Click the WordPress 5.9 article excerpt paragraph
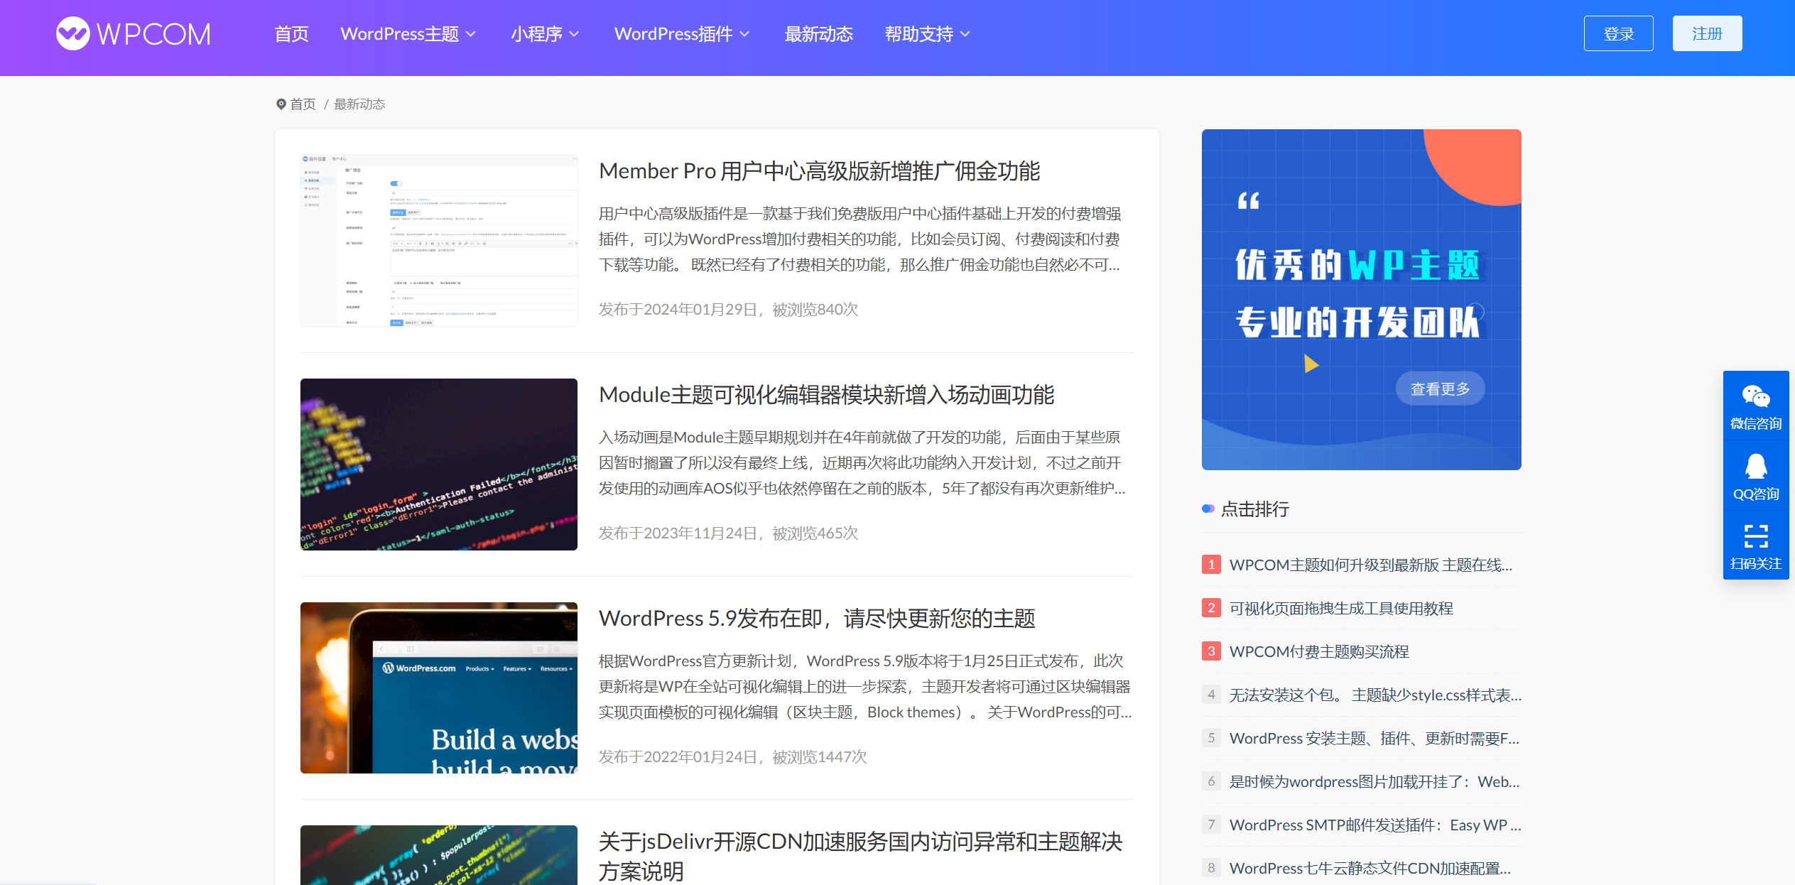Viewport: 1795px width, 885px height. [864, 687]
